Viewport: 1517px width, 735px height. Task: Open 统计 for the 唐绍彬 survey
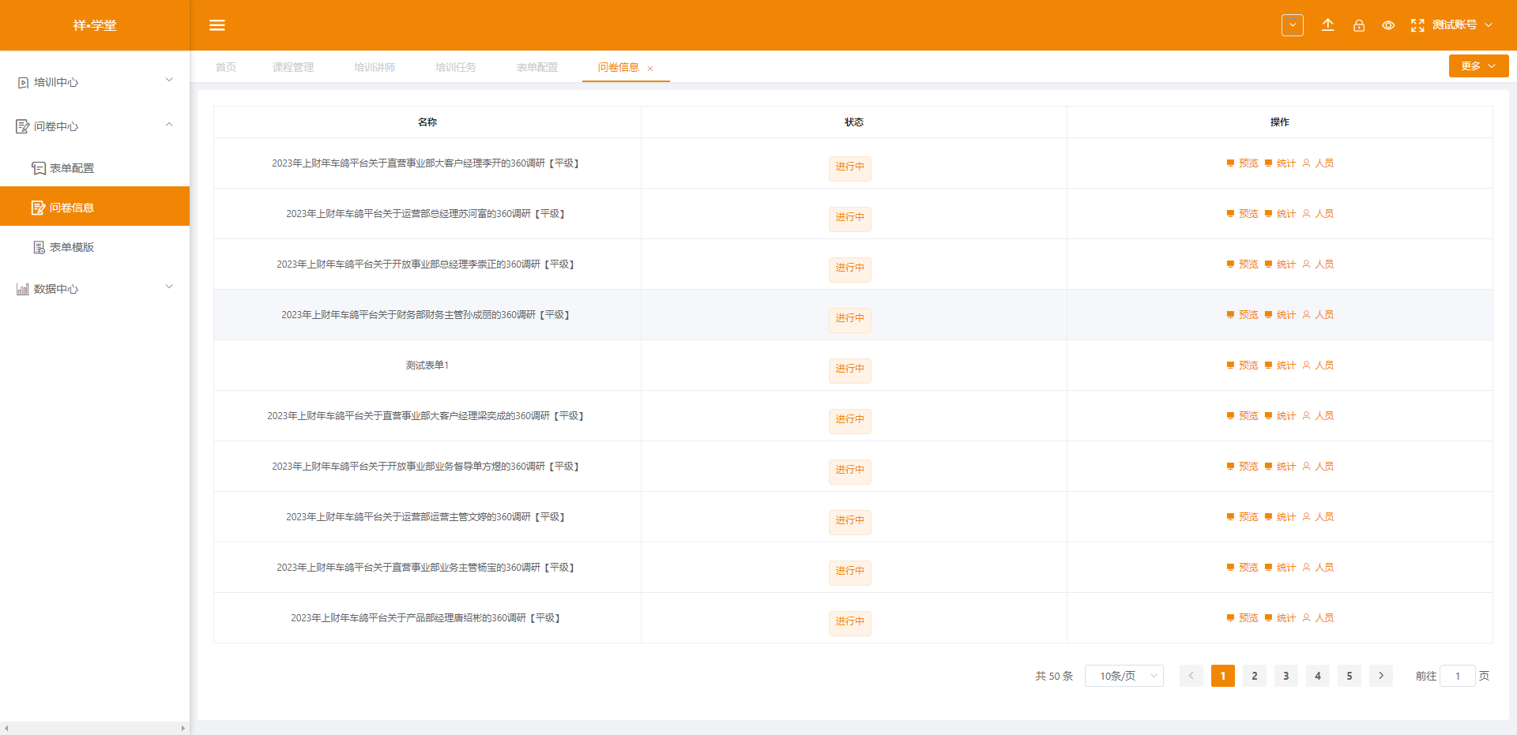pyautogui.click(x=1280, y=618)
